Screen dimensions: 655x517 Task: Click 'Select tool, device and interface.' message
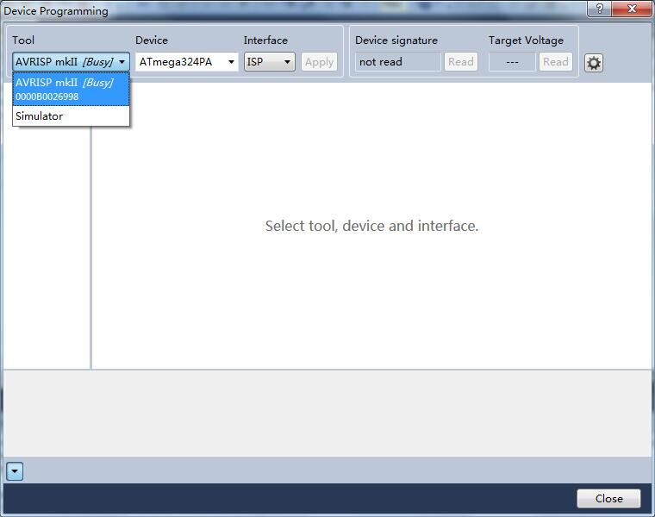pos(371,226)
